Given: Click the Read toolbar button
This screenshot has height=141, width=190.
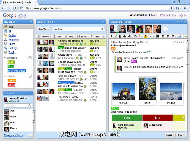Looking at the screenshot, I should (95, 37).
